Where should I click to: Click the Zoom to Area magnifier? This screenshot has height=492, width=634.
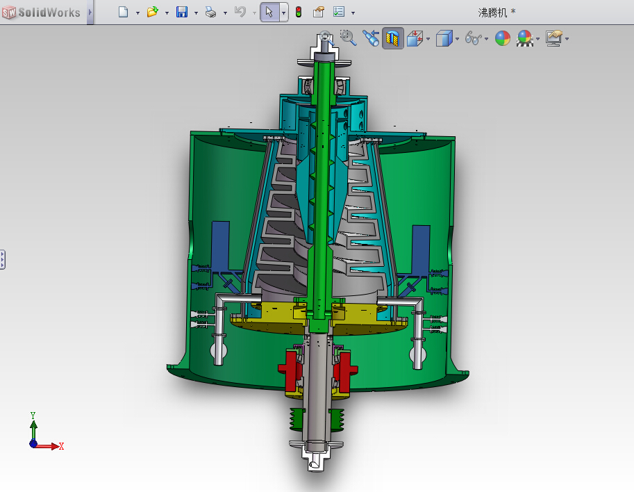[348, 38]
